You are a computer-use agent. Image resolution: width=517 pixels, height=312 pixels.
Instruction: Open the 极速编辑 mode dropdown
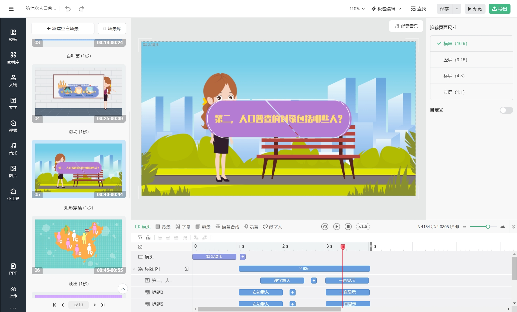386,9
